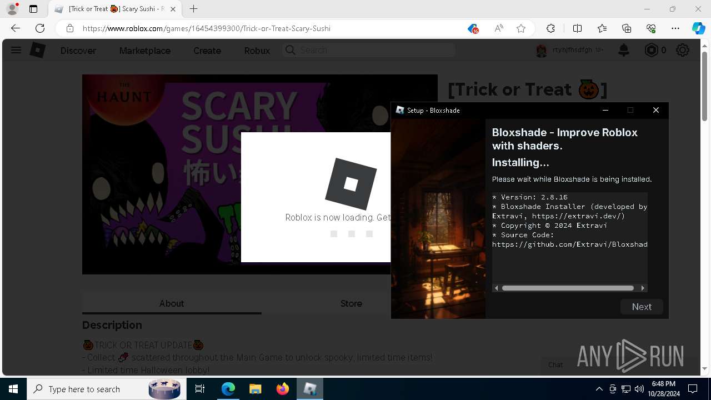Viewport: 711px width, 400px height.
Task: Open the network icon in tray
Action: [x=626, y=389]
